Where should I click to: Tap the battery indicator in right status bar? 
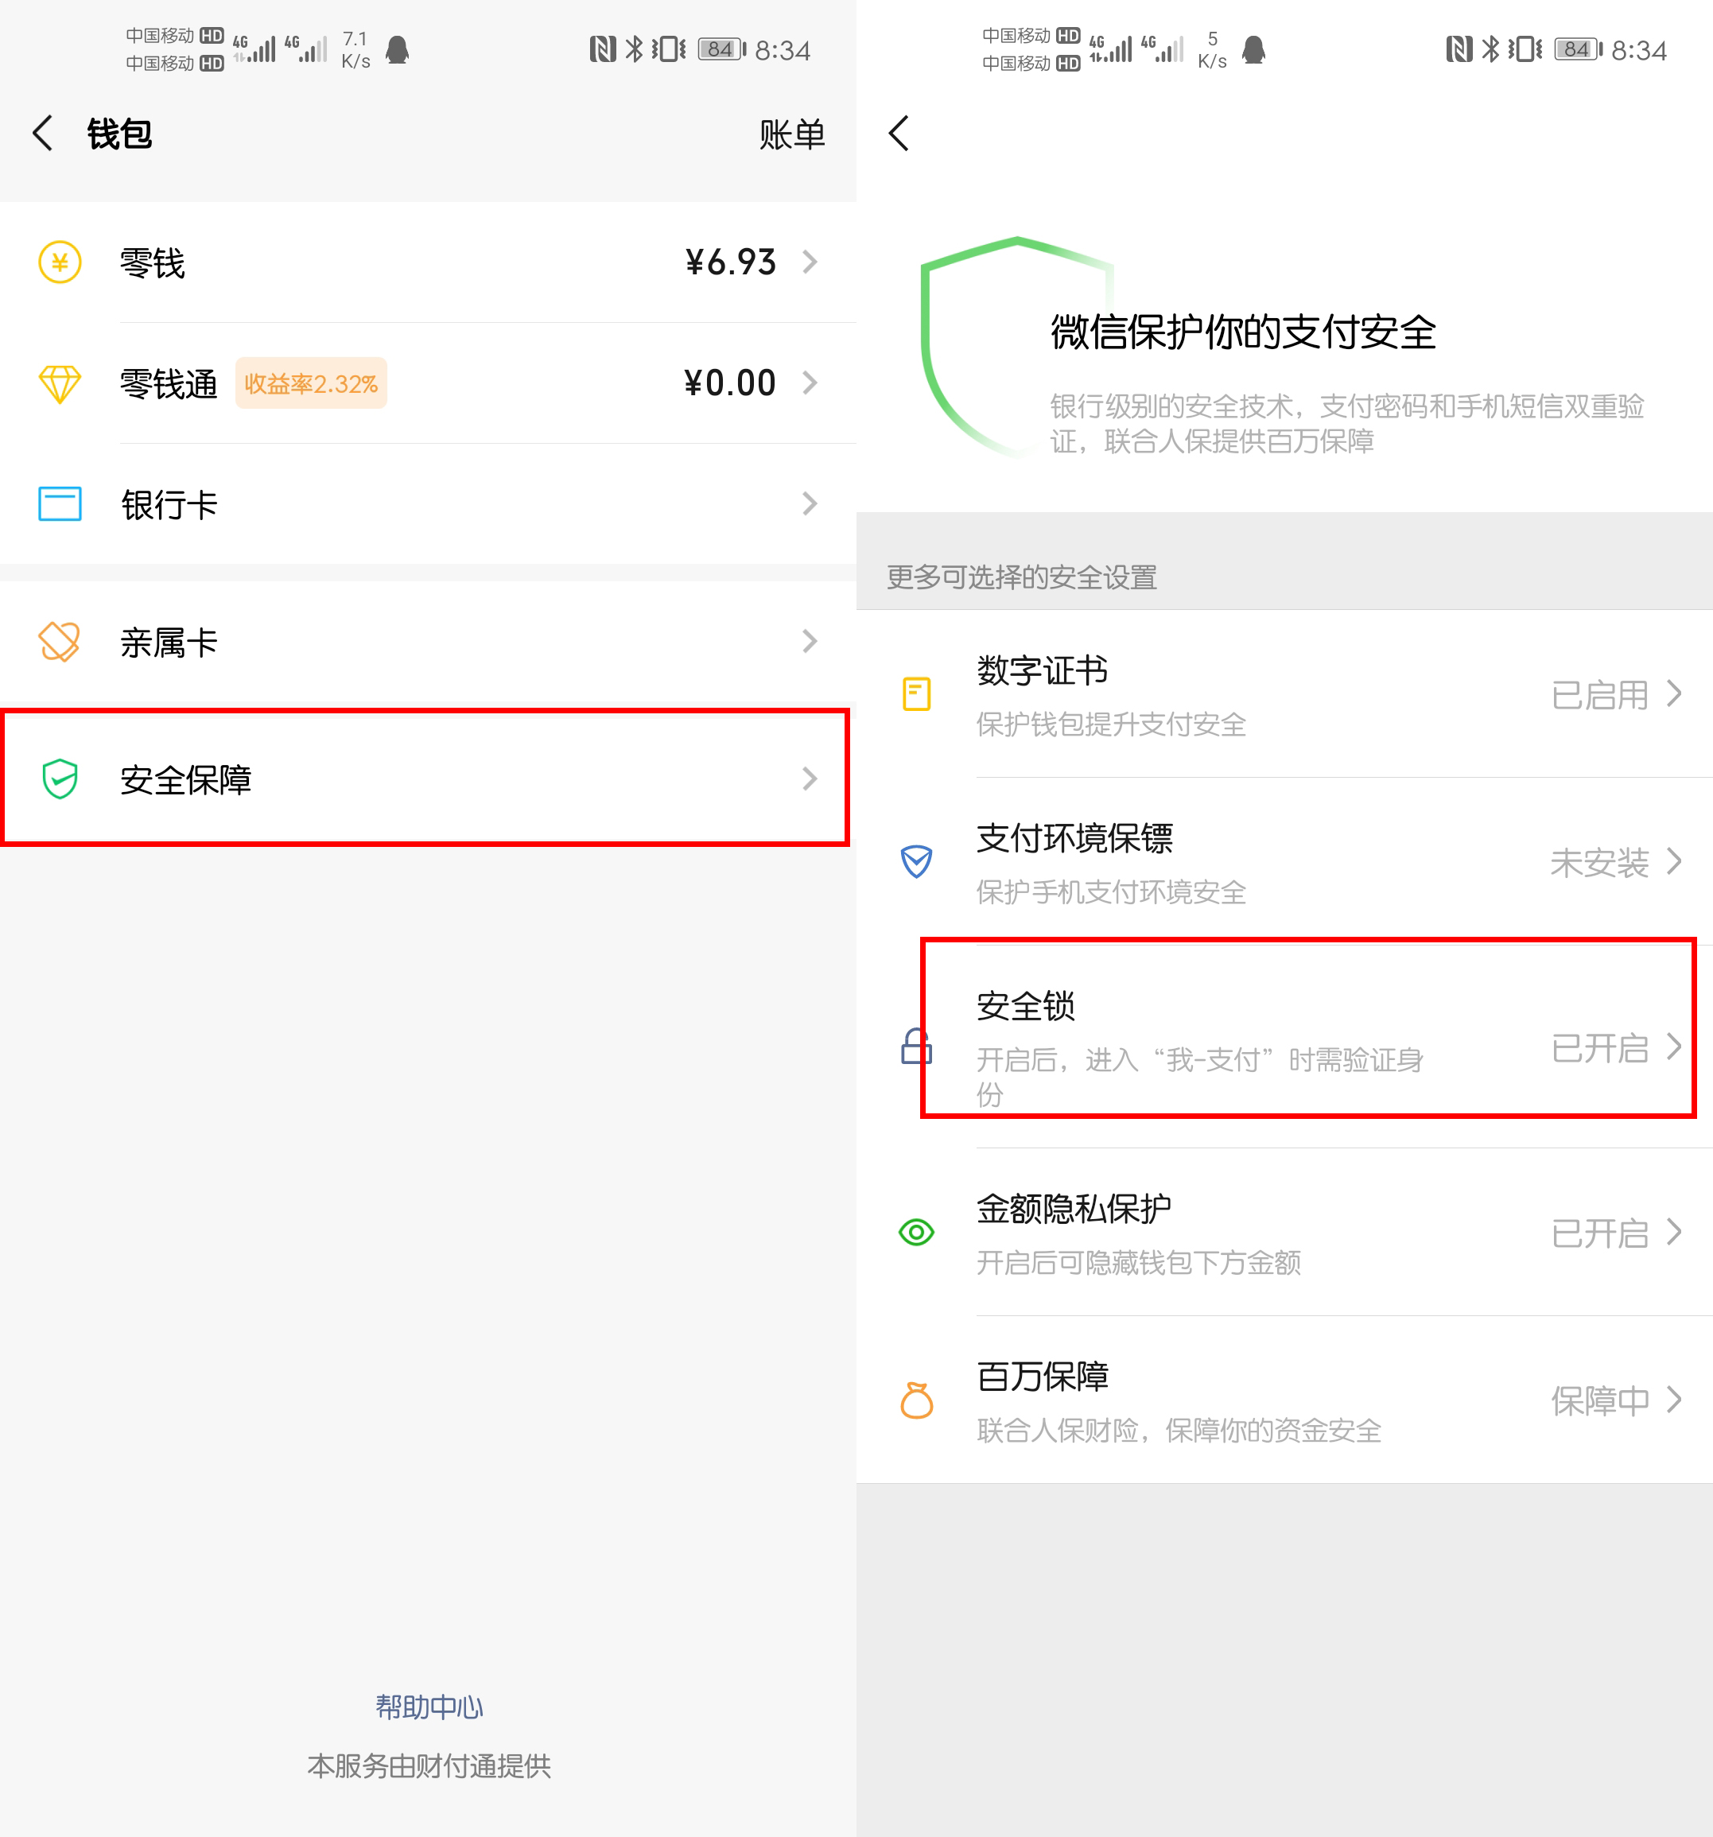point(1577,49)
